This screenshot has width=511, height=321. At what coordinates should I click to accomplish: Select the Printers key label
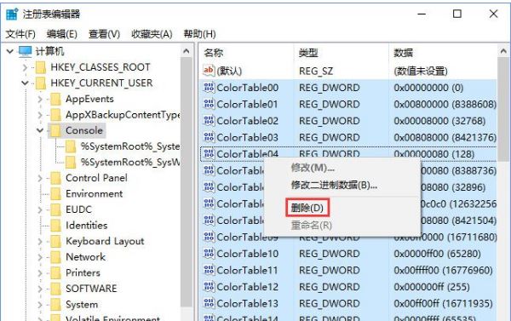pyautogui.click(x=83, y=272)
